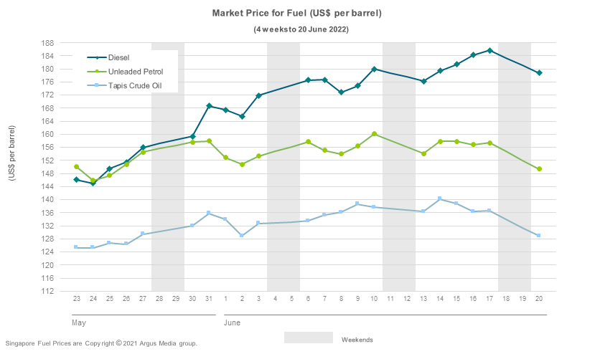Toggle the Unleaded Petrol series label
Screen dimensions: 595x354
coord(136,72)
